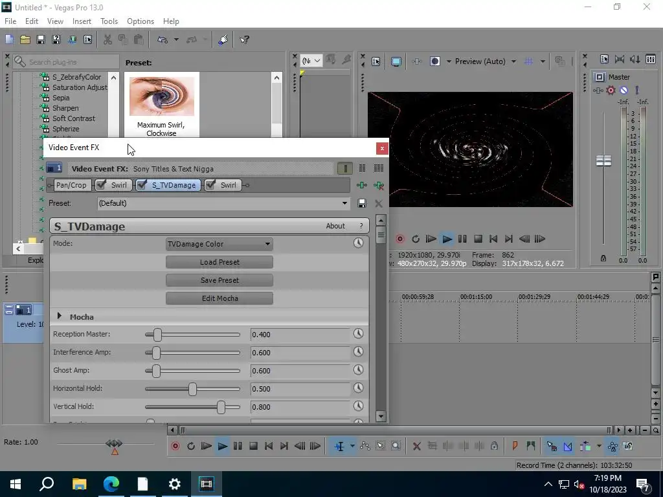Toggle Automatic Crossfades in timeline toolbar
663x497 pixels.
tap(567, 446)
